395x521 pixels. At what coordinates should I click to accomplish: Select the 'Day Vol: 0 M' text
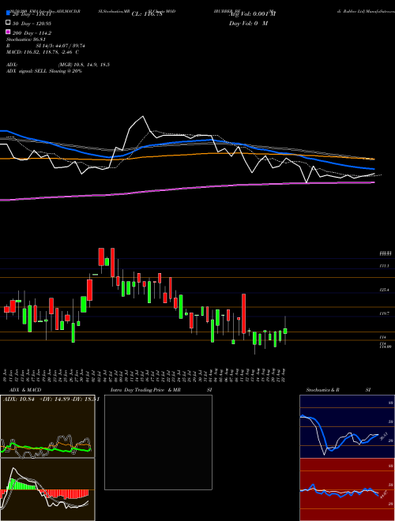click(248, 23)
